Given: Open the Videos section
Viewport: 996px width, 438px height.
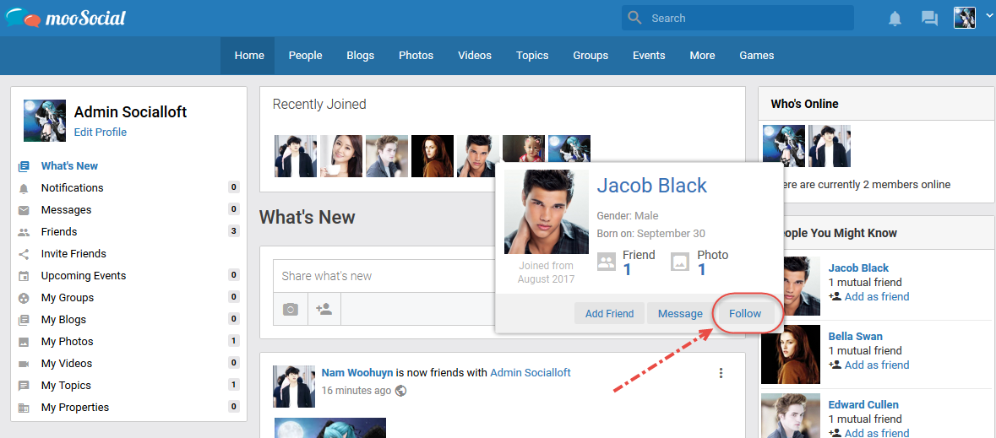Looking at the screenshot, I should pyautogui.click(x=475, y=55).
